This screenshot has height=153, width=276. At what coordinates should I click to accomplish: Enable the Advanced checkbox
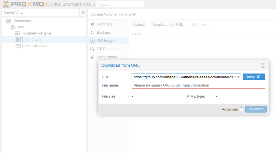241,109
